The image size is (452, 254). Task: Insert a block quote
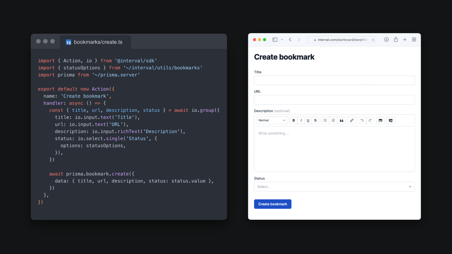pyautogui.click(x=342, y=120)
